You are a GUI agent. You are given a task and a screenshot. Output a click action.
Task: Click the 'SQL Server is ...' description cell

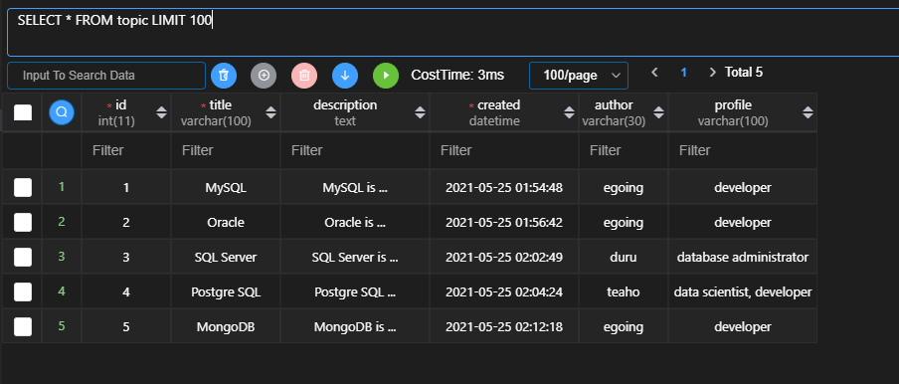click(x=355, y=258)
